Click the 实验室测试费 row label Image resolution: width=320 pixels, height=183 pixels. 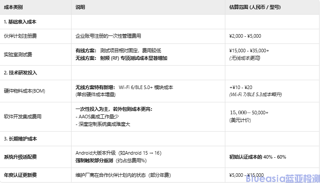18,55
